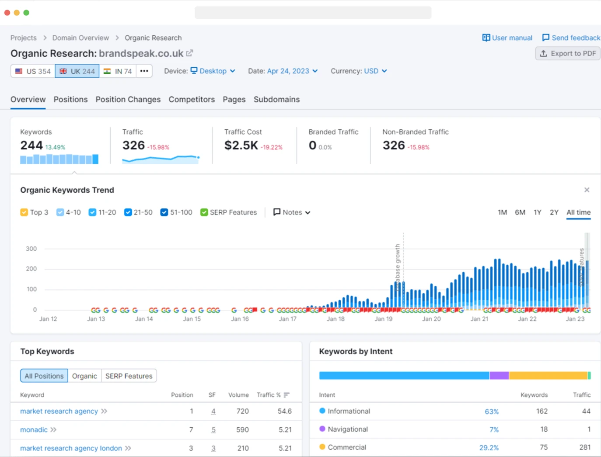Open external link icon beside brandspeak.co.uk
Image resolution: width=601 pixels, height=457 pixels.
[189, 53]
